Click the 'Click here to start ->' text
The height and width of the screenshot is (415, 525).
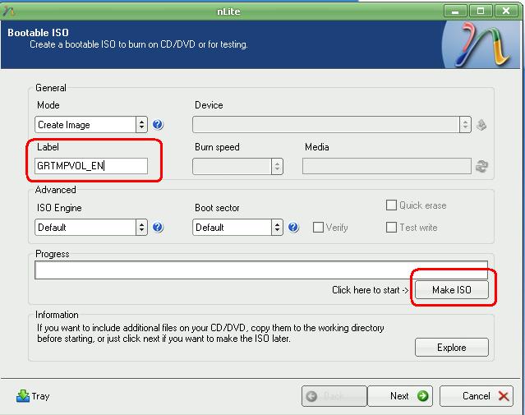tap(371, 290)
